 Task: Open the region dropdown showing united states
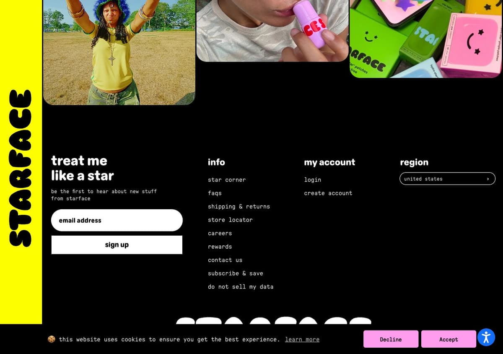click(447, 179)
